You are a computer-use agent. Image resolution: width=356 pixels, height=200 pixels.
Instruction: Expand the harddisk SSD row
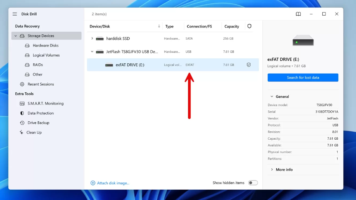pyautogui.click(x=92, y=39)
